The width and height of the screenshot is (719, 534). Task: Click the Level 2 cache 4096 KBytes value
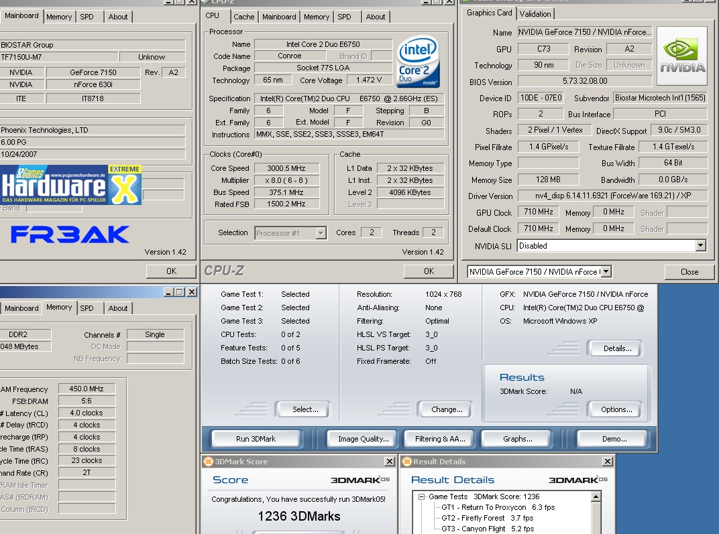pos(410,192)
